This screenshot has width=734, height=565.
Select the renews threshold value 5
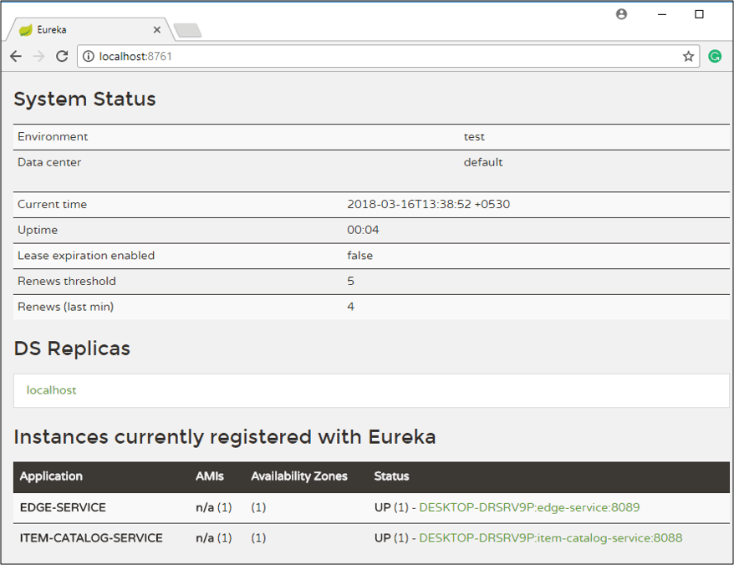pyautogui.click(x=350, y=282)
